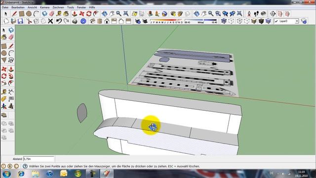The image size is (316, 178).
Task: Select the Look Around eye tool
Action: click(263, 14)
